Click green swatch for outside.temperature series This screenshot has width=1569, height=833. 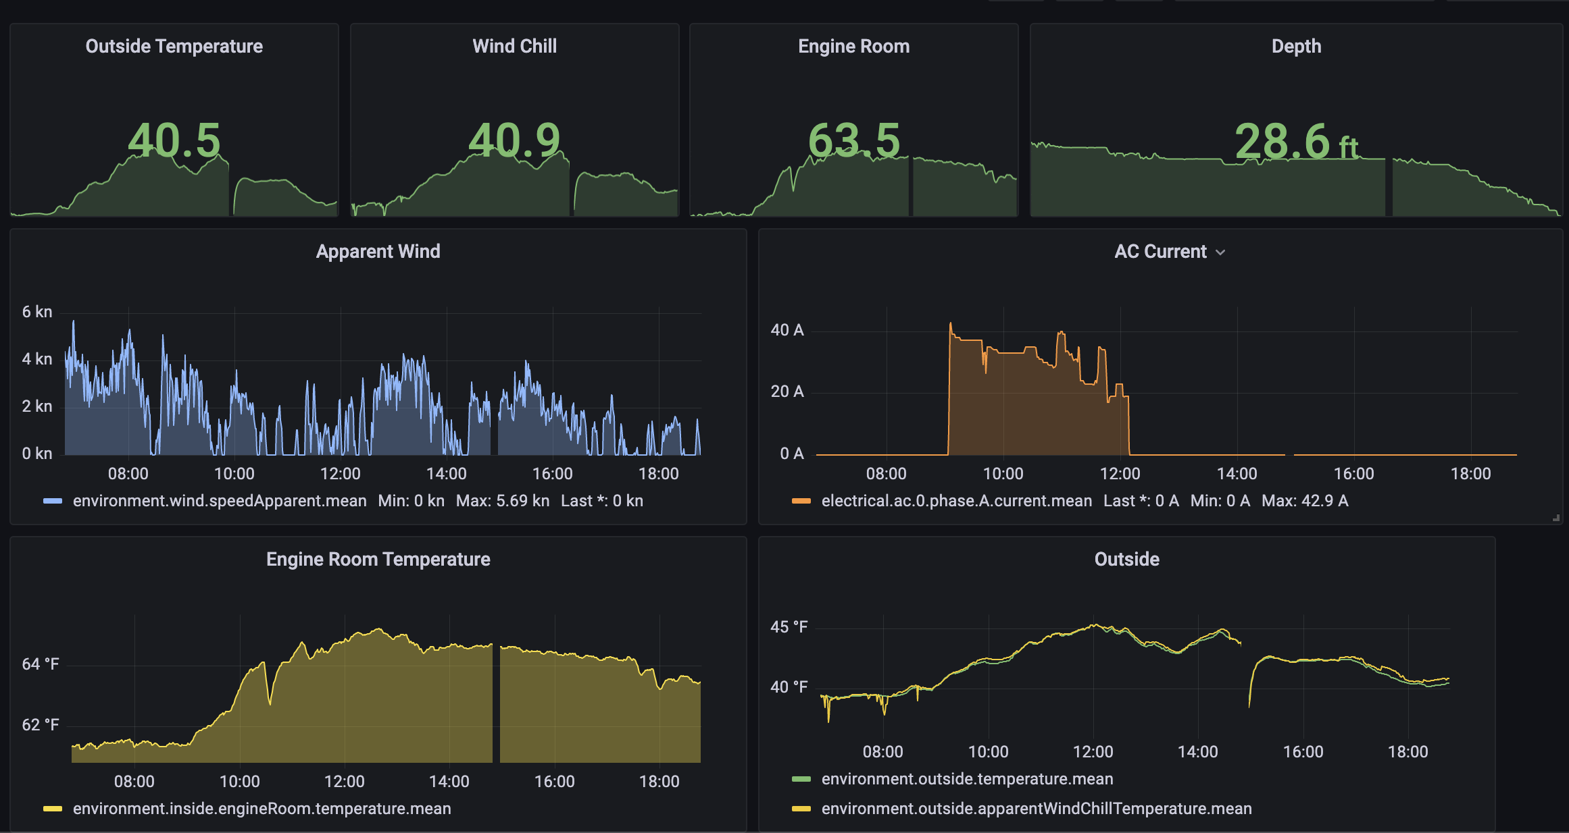click(801, 779)
